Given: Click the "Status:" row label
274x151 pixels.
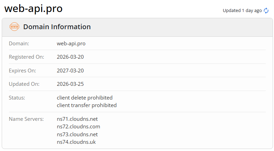Looking at the screenshot, I should tap(17, 98).
